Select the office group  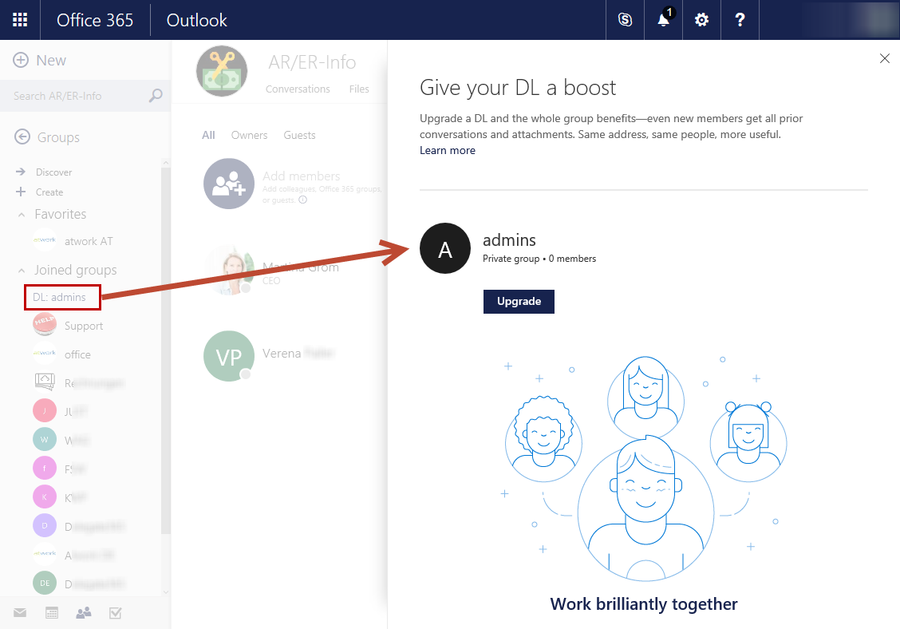tap(77, 354)
